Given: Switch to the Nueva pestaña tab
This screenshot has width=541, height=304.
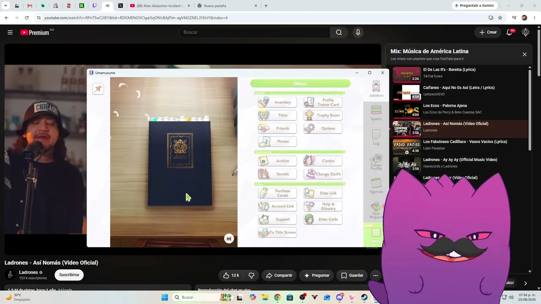Looking at the screenshot, I should tap(227, 6).
